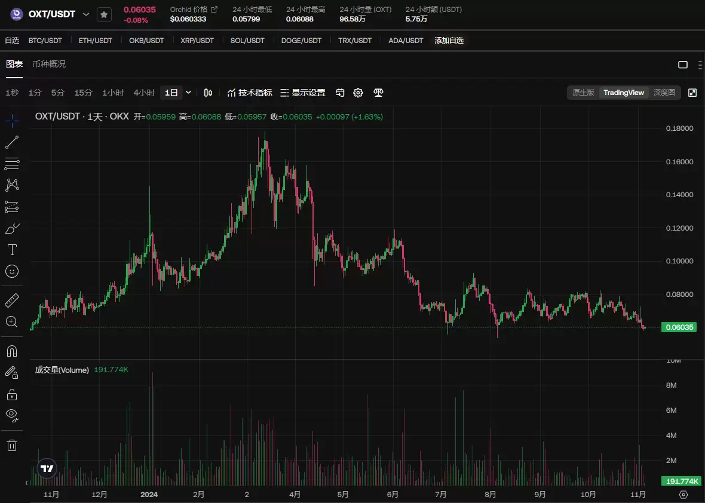Select the 4小时 timeframe
This screenshot has height=503, width=705.
pos(144,93)
